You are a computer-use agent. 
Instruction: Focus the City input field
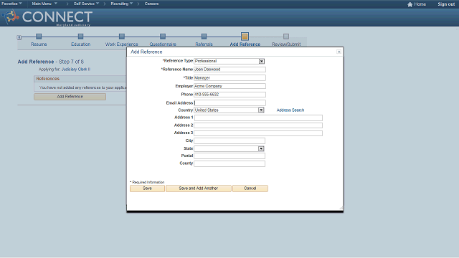click(229, 140)
